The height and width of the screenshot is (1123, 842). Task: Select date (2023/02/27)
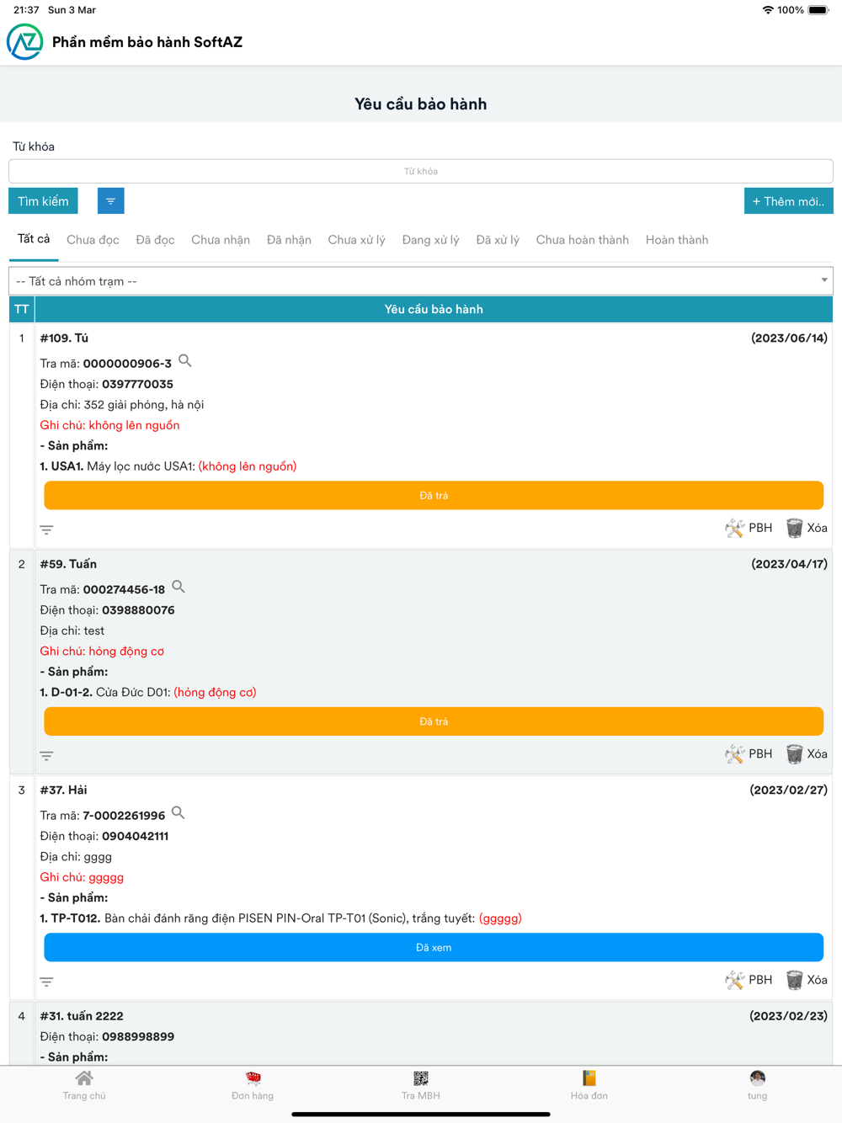click(788, 790)
